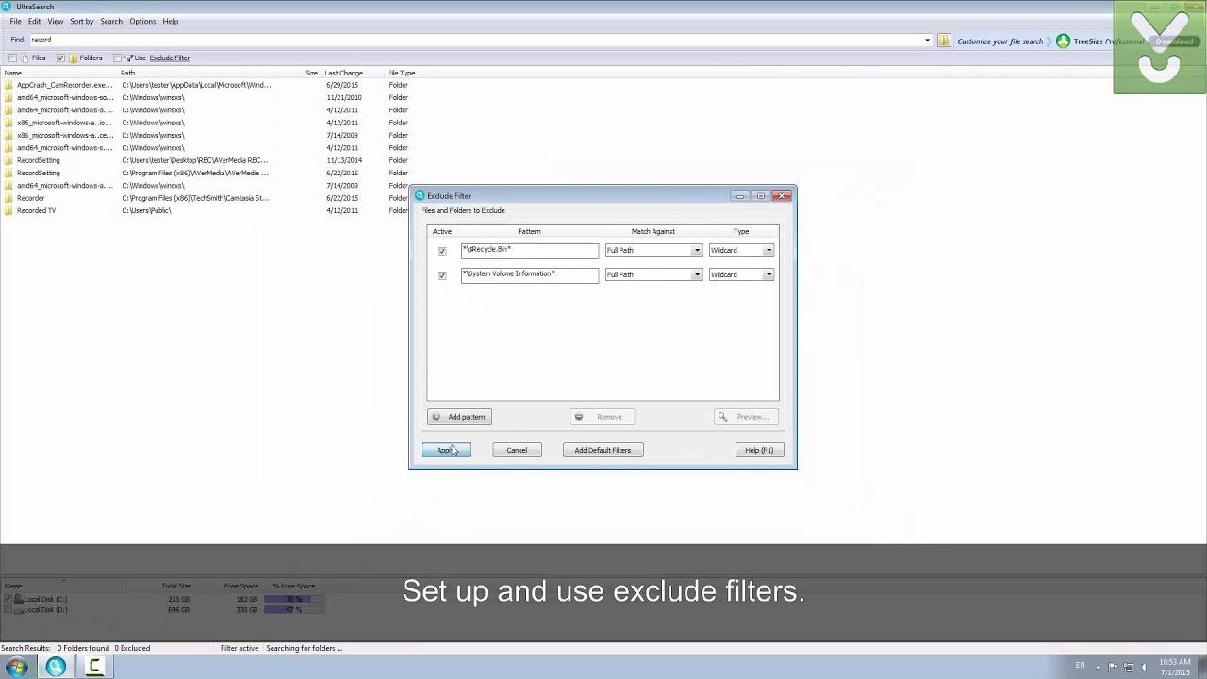
Task: Click the Help (F1) button
Action: click(x=759, y=451)
